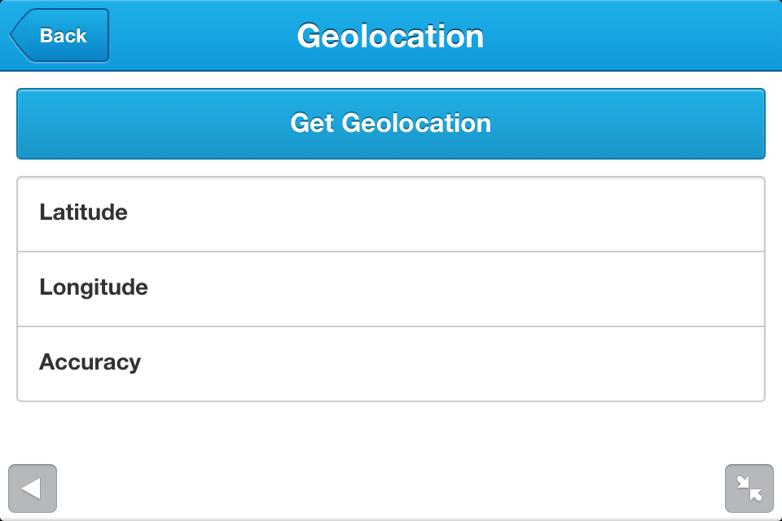782x521 pixels.
Task: Click the Geolocation title in the header
Action: click(x=390, y=36)
